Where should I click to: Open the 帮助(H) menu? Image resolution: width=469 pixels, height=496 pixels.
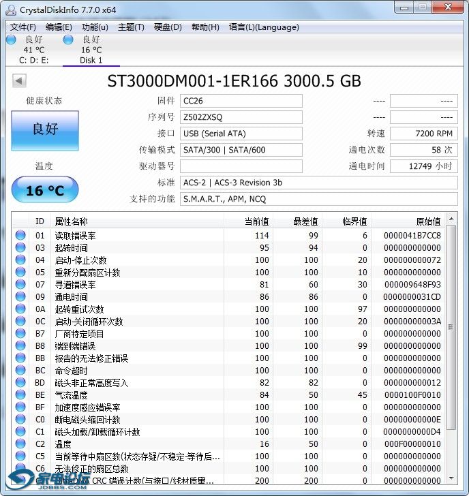[205, 27]
